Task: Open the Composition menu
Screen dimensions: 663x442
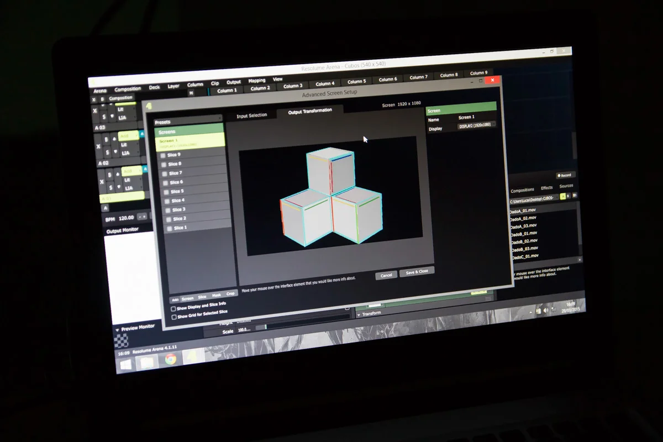Action: [128, 89]
